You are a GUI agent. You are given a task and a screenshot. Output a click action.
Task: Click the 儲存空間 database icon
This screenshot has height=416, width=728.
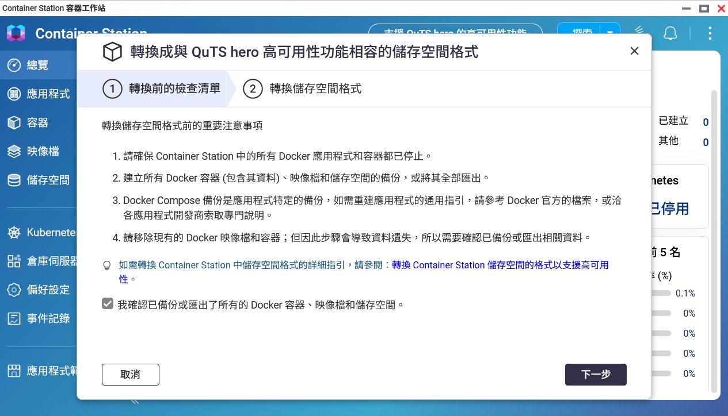[x=14, y=180]
